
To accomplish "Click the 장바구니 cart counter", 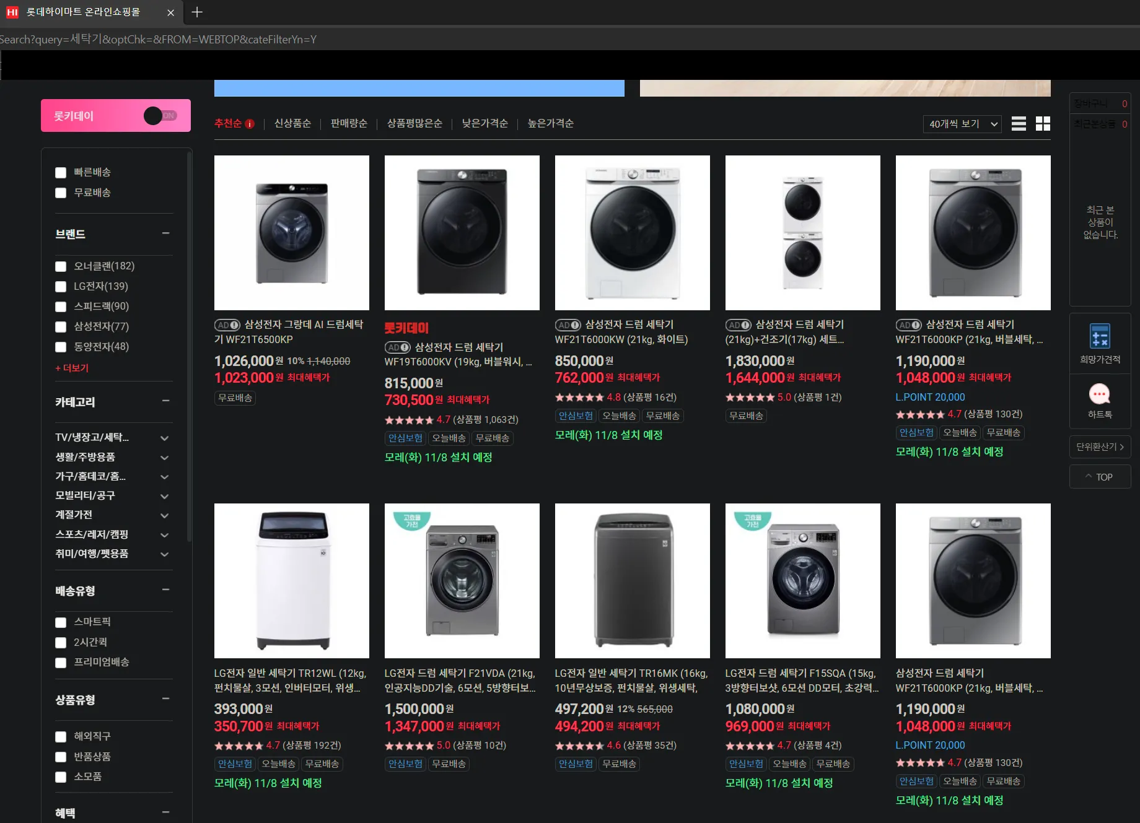I will (1100, 104).
